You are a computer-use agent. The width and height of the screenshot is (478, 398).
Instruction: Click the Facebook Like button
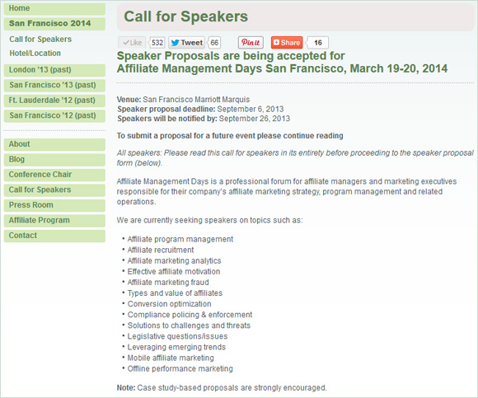point(132,42)
